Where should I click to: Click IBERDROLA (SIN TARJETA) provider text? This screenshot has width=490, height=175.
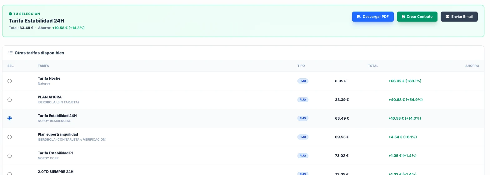click(x=58, y=102)
